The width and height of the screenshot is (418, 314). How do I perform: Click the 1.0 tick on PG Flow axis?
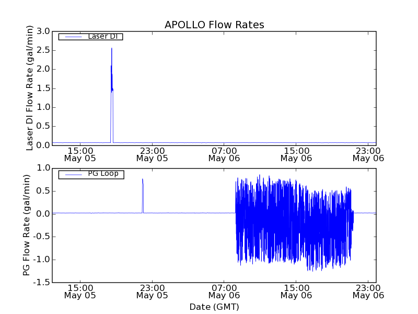pos(44,168)
